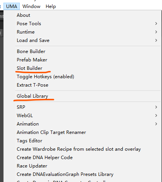Expand the SRP submenu arrow
This screenshot has height=182, width=162.
[156, 107]
